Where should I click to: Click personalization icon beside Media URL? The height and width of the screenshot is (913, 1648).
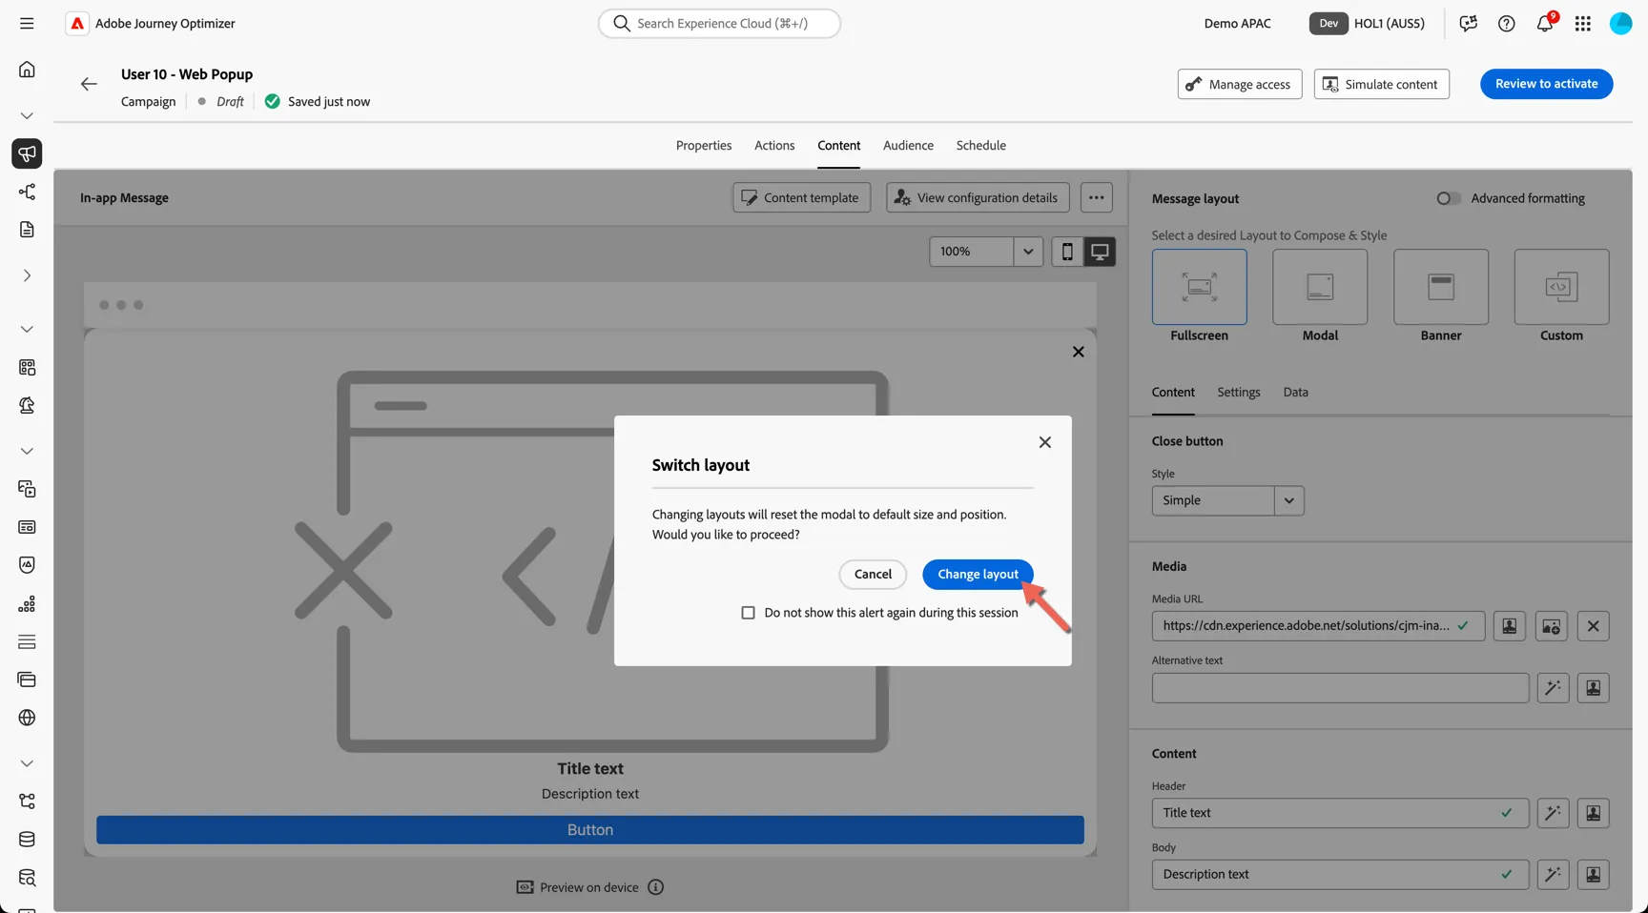[1510, 626]
